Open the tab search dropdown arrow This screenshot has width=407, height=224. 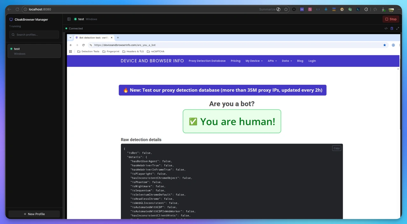70,37
